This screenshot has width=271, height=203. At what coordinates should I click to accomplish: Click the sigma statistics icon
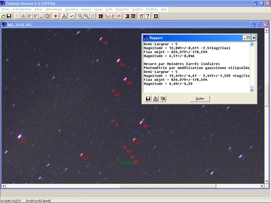(141, 16)
